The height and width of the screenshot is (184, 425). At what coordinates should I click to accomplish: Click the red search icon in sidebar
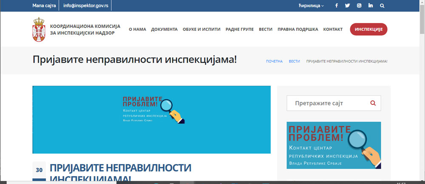pos(373,103)
